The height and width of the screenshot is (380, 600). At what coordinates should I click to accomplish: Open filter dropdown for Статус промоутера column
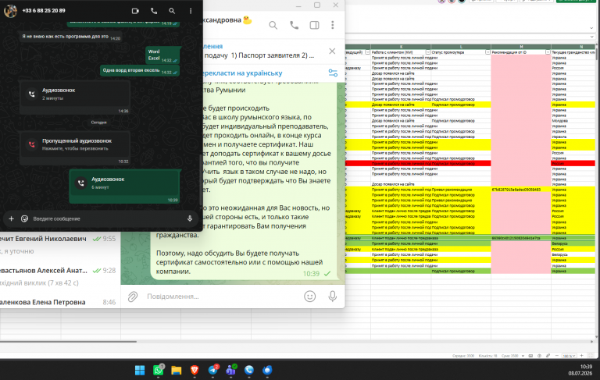487,52
